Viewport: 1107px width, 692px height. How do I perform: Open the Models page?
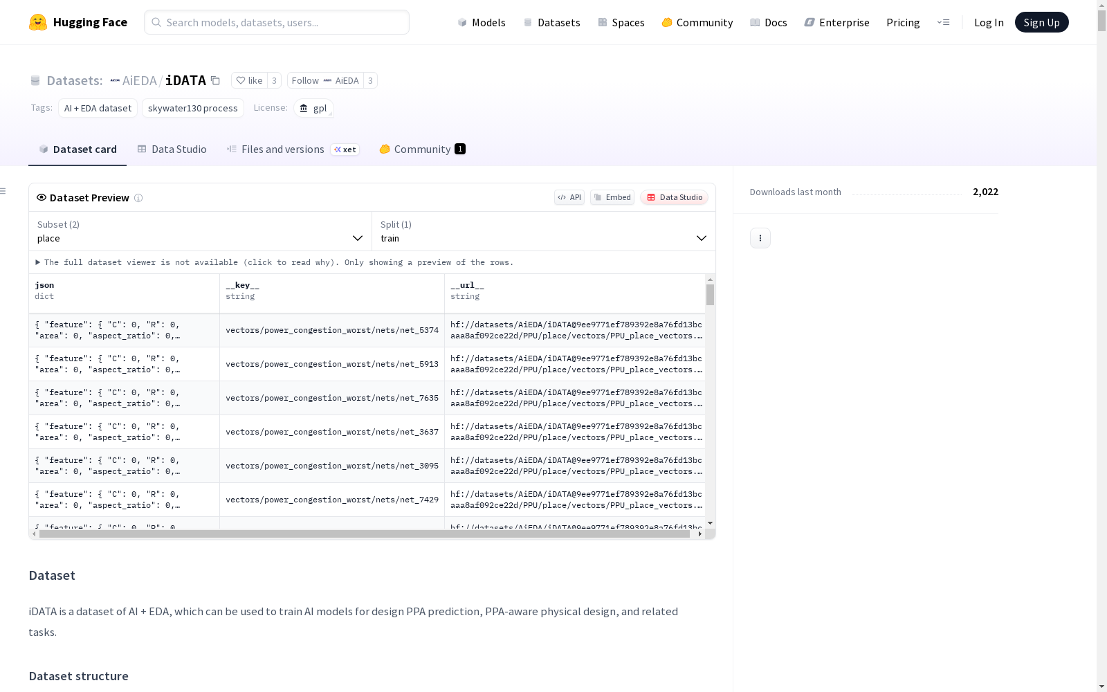click(x=482, y=22)
